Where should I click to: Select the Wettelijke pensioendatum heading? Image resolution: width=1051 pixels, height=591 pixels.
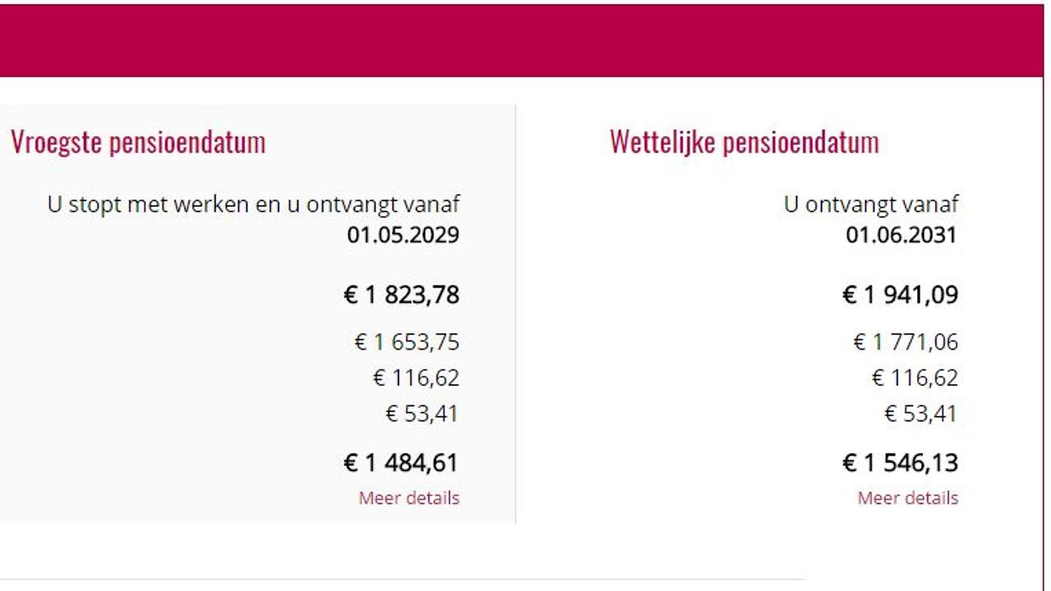(x=743, y=141)
